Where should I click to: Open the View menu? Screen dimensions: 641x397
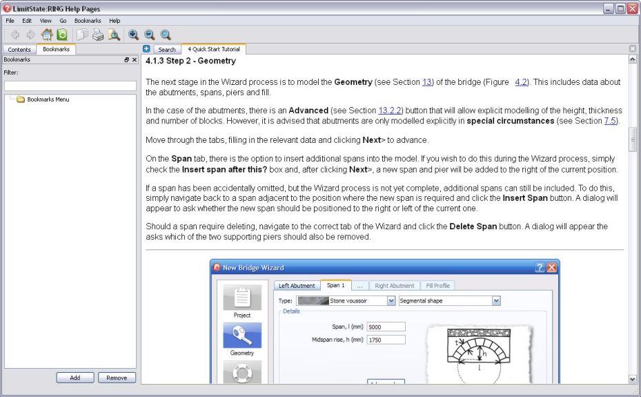[x=46, y=21]
